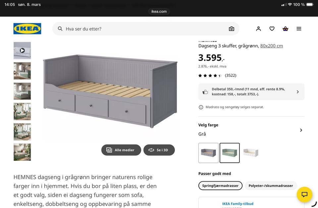Open camera visual search icon
The height and width of the screenshot is (208, 318).
232,29
